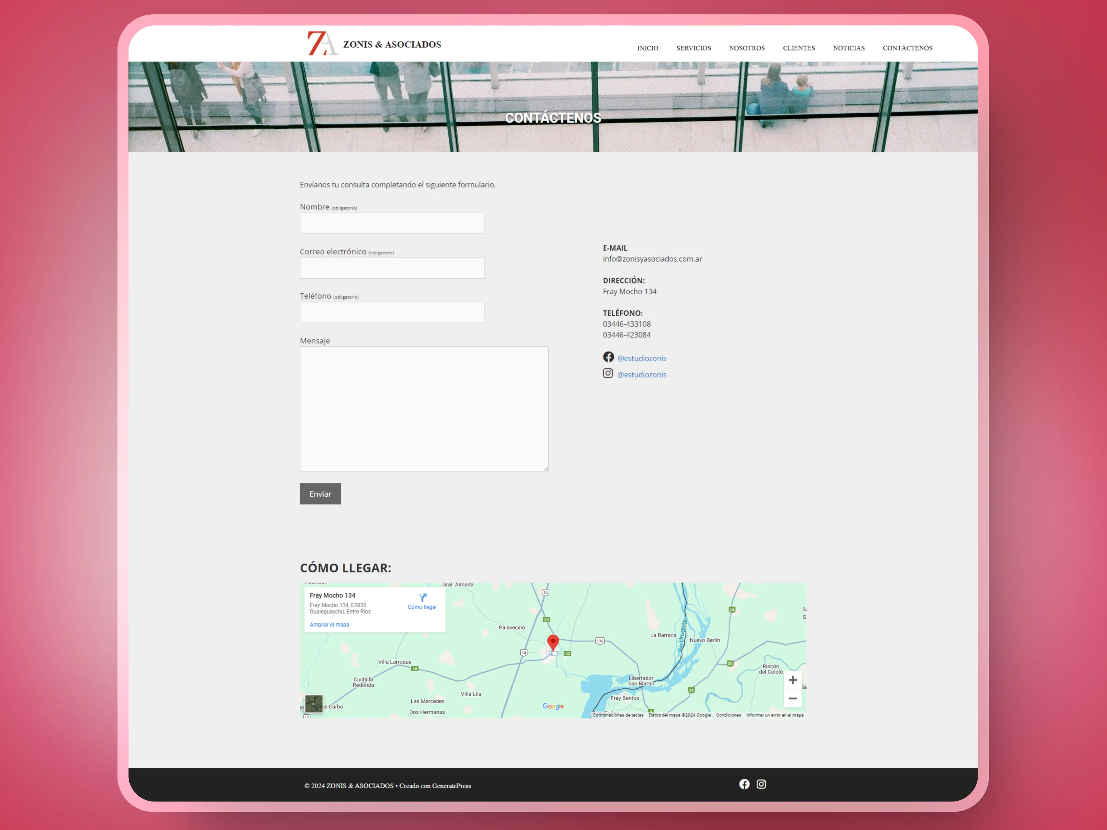
Task: Zoom in on the map
Action: click(792, 680)
